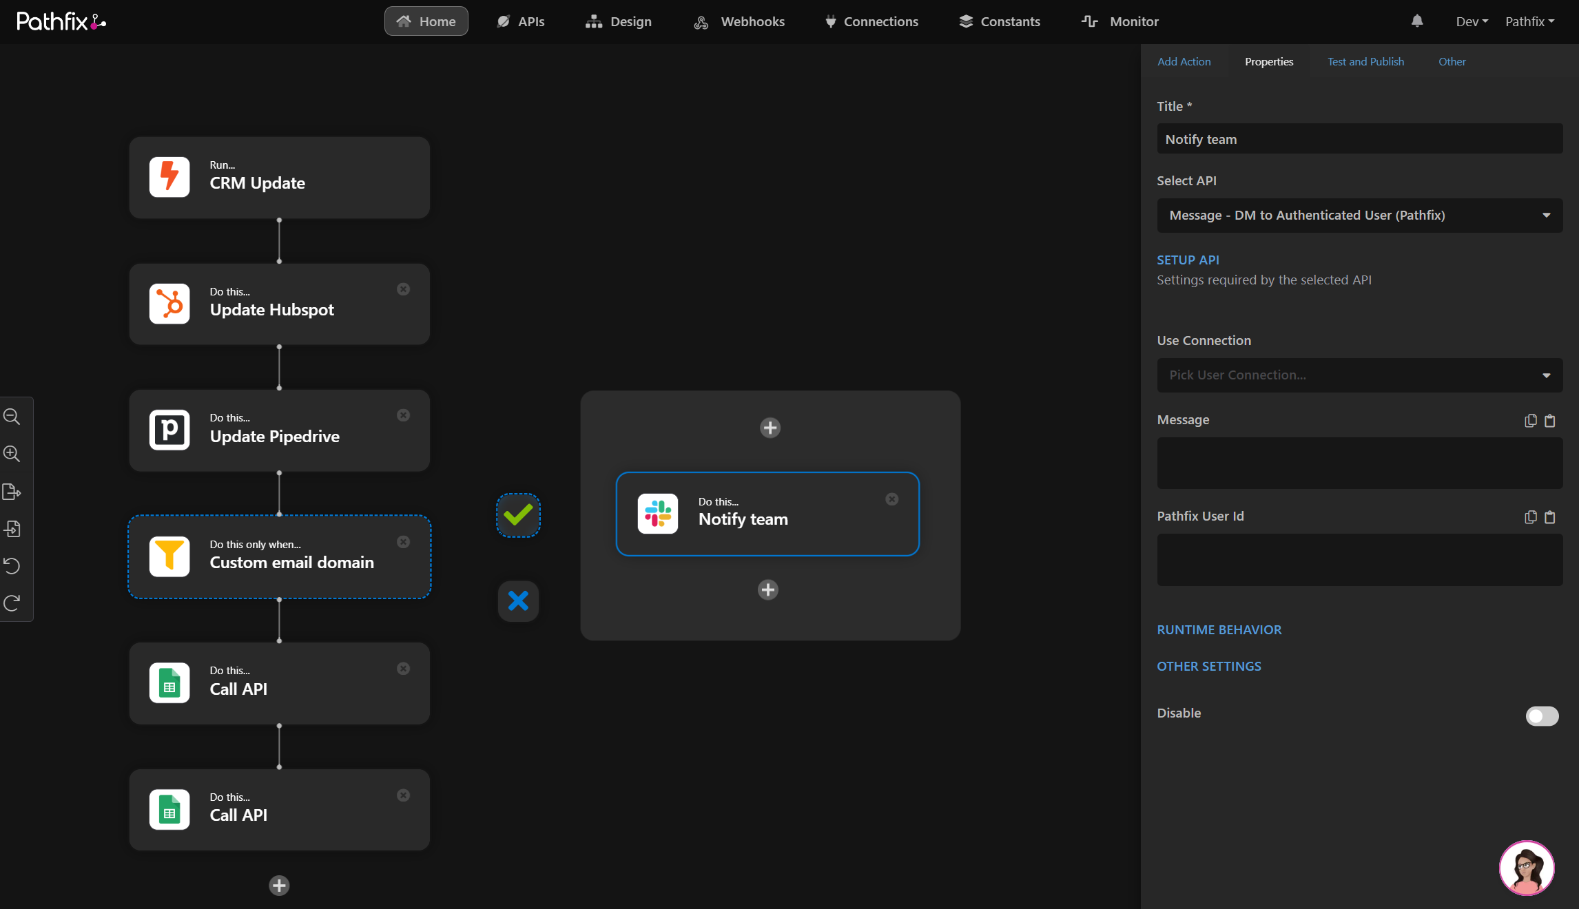Image resolution: width=1579 pixels, height=909 pixels.
Task: Expand the Dev environment dropdown
Action: 1472,21
